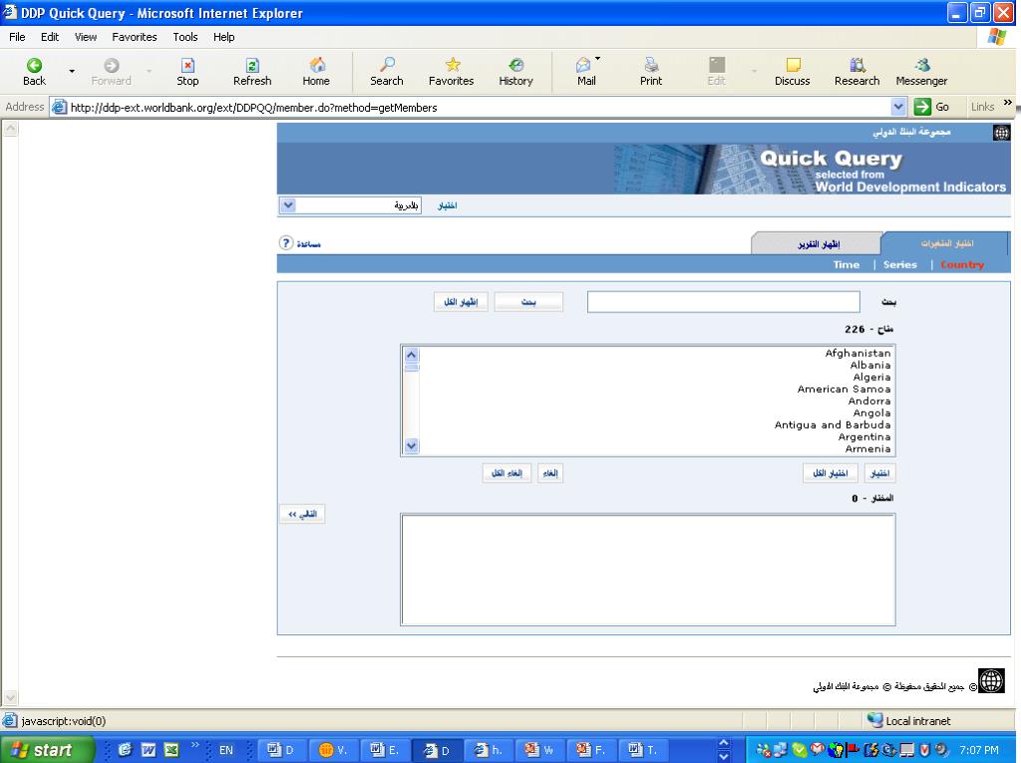Screen dimensions: 1021x763
Task: Launch Word from the quick launch bar
Action: (x=148, y=750)
